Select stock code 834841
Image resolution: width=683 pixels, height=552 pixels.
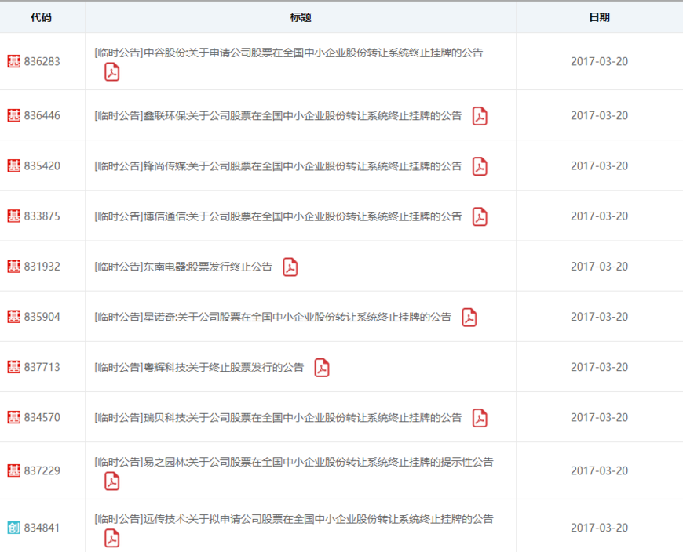(x=42, y=528)
